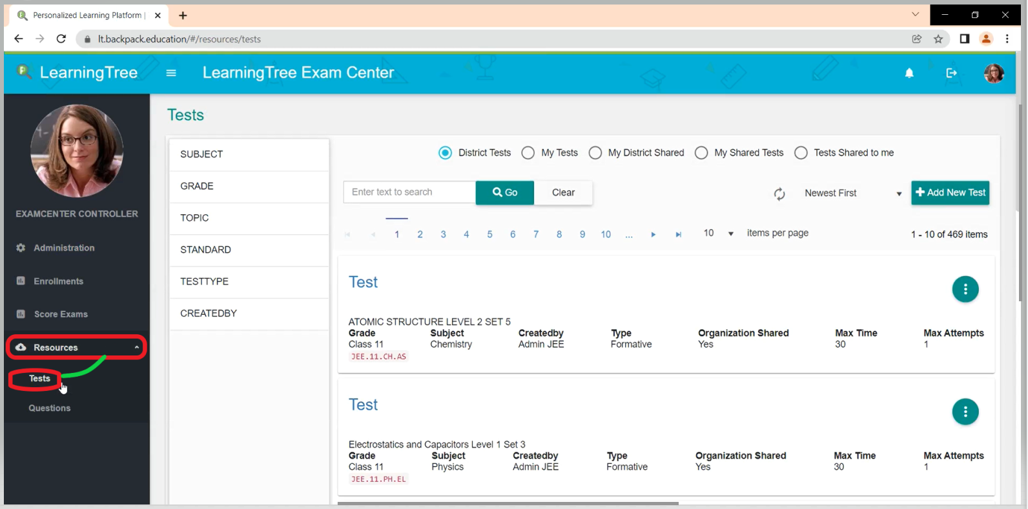Image resolution: width=1028 pixels, height=509 pixels.
Task: Select the My Tests radio button
Action: [x=528, y=153]
